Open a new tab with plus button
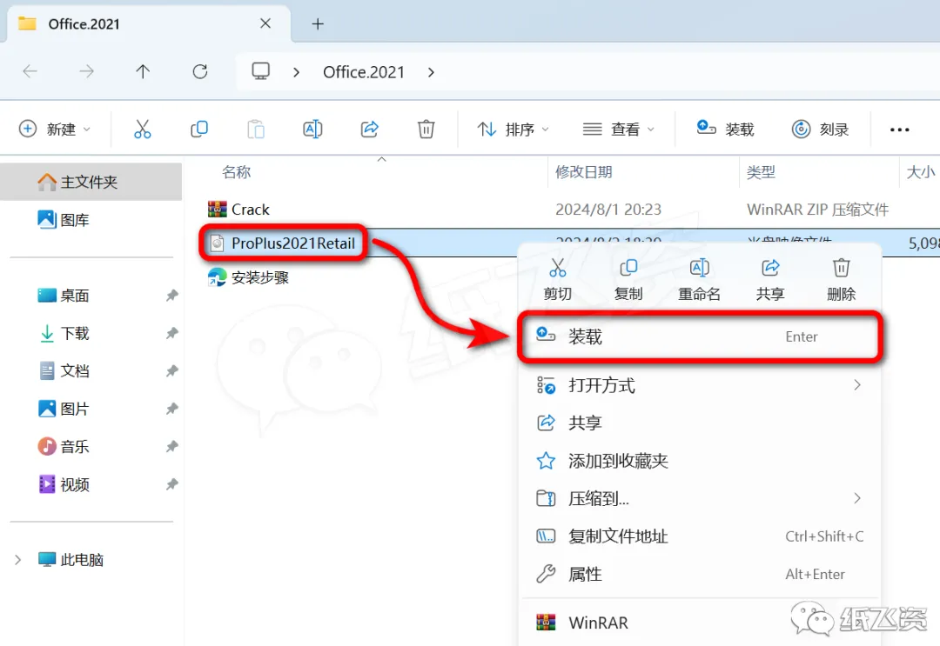The height and width of the screenshot is (646, 940). 318,24
